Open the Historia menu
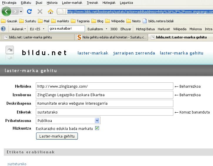This screenshot has height=166, width=213. 52,3
